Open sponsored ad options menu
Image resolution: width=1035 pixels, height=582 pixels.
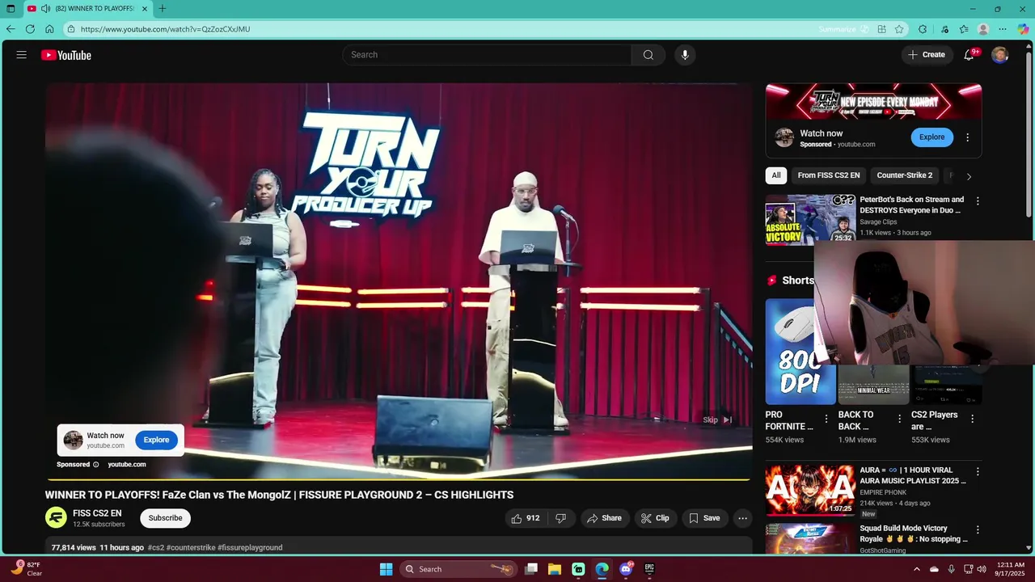click(x=967, y=137)
